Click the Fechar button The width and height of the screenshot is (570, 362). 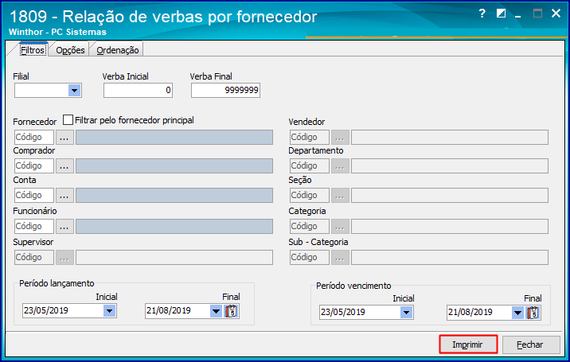(531, 344)
